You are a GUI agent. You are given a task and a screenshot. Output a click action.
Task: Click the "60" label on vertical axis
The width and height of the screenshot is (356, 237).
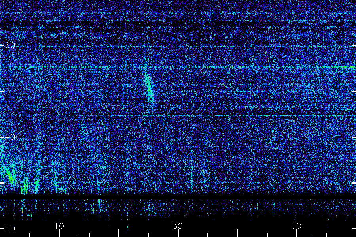pyautogui.click(x=10, y=45)
